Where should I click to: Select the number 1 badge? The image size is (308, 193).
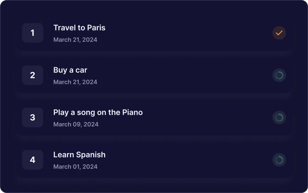(x=33, y=33)
